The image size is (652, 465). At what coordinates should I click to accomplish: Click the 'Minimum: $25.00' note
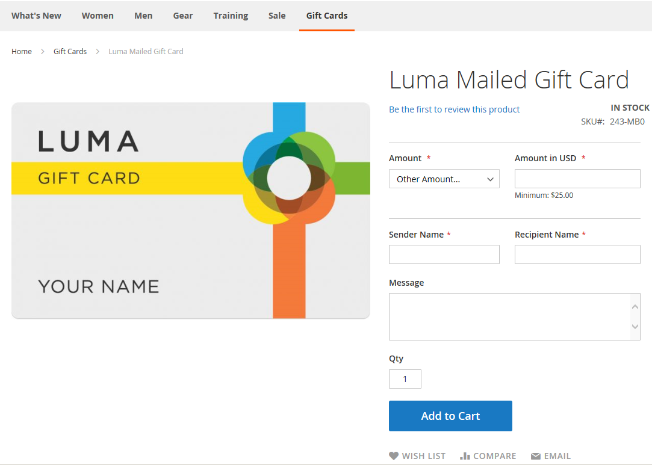pyautogui.click(x=544, y=196)
